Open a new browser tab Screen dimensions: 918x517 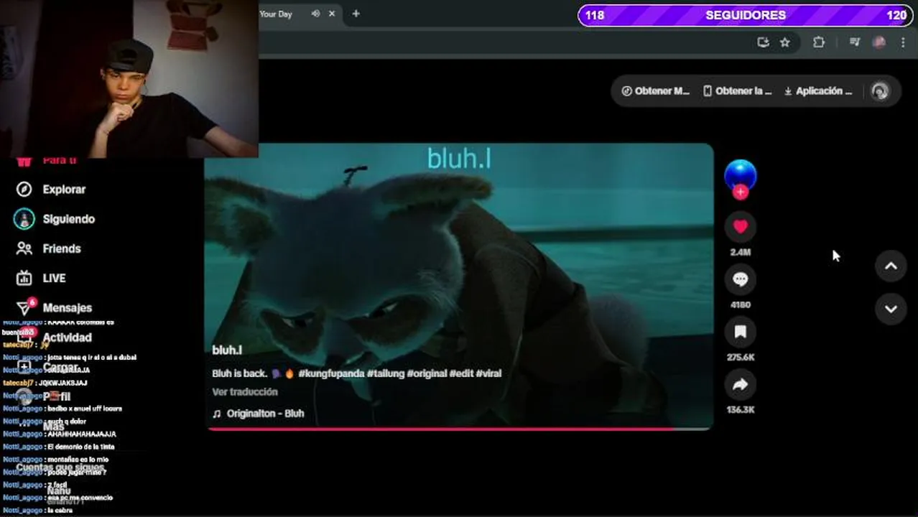356,14
